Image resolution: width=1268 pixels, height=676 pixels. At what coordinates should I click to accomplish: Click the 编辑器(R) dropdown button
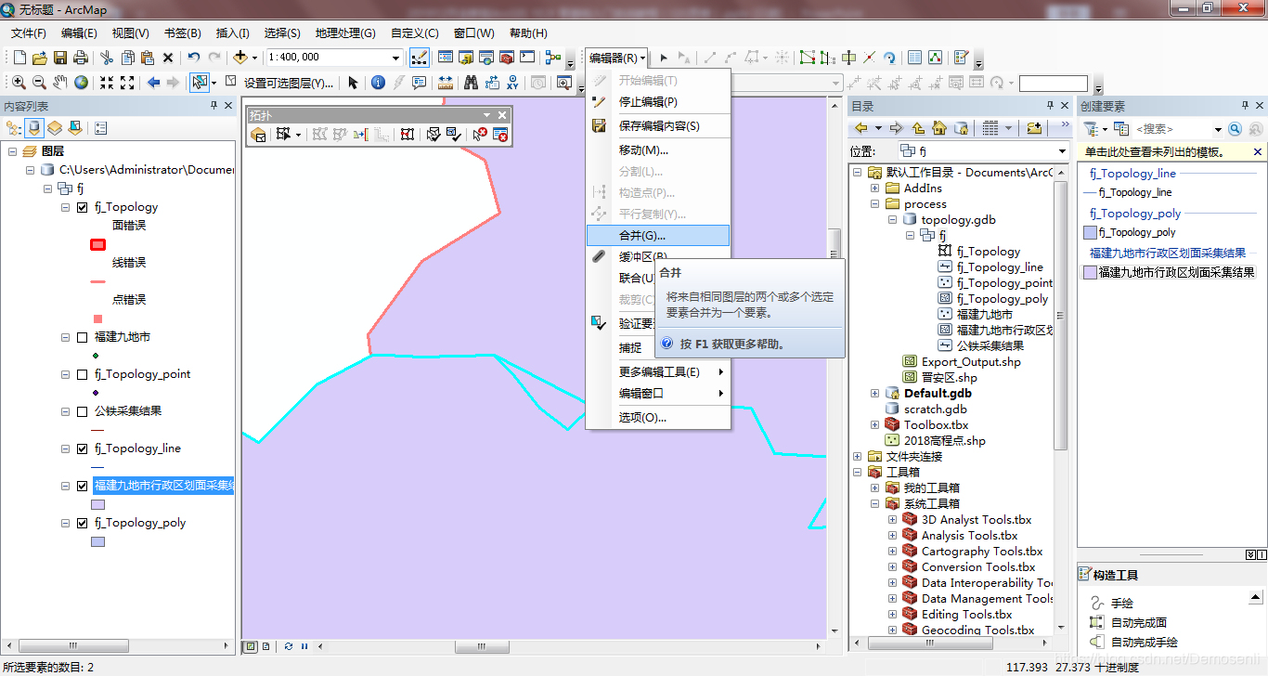[x=617, y=58]
